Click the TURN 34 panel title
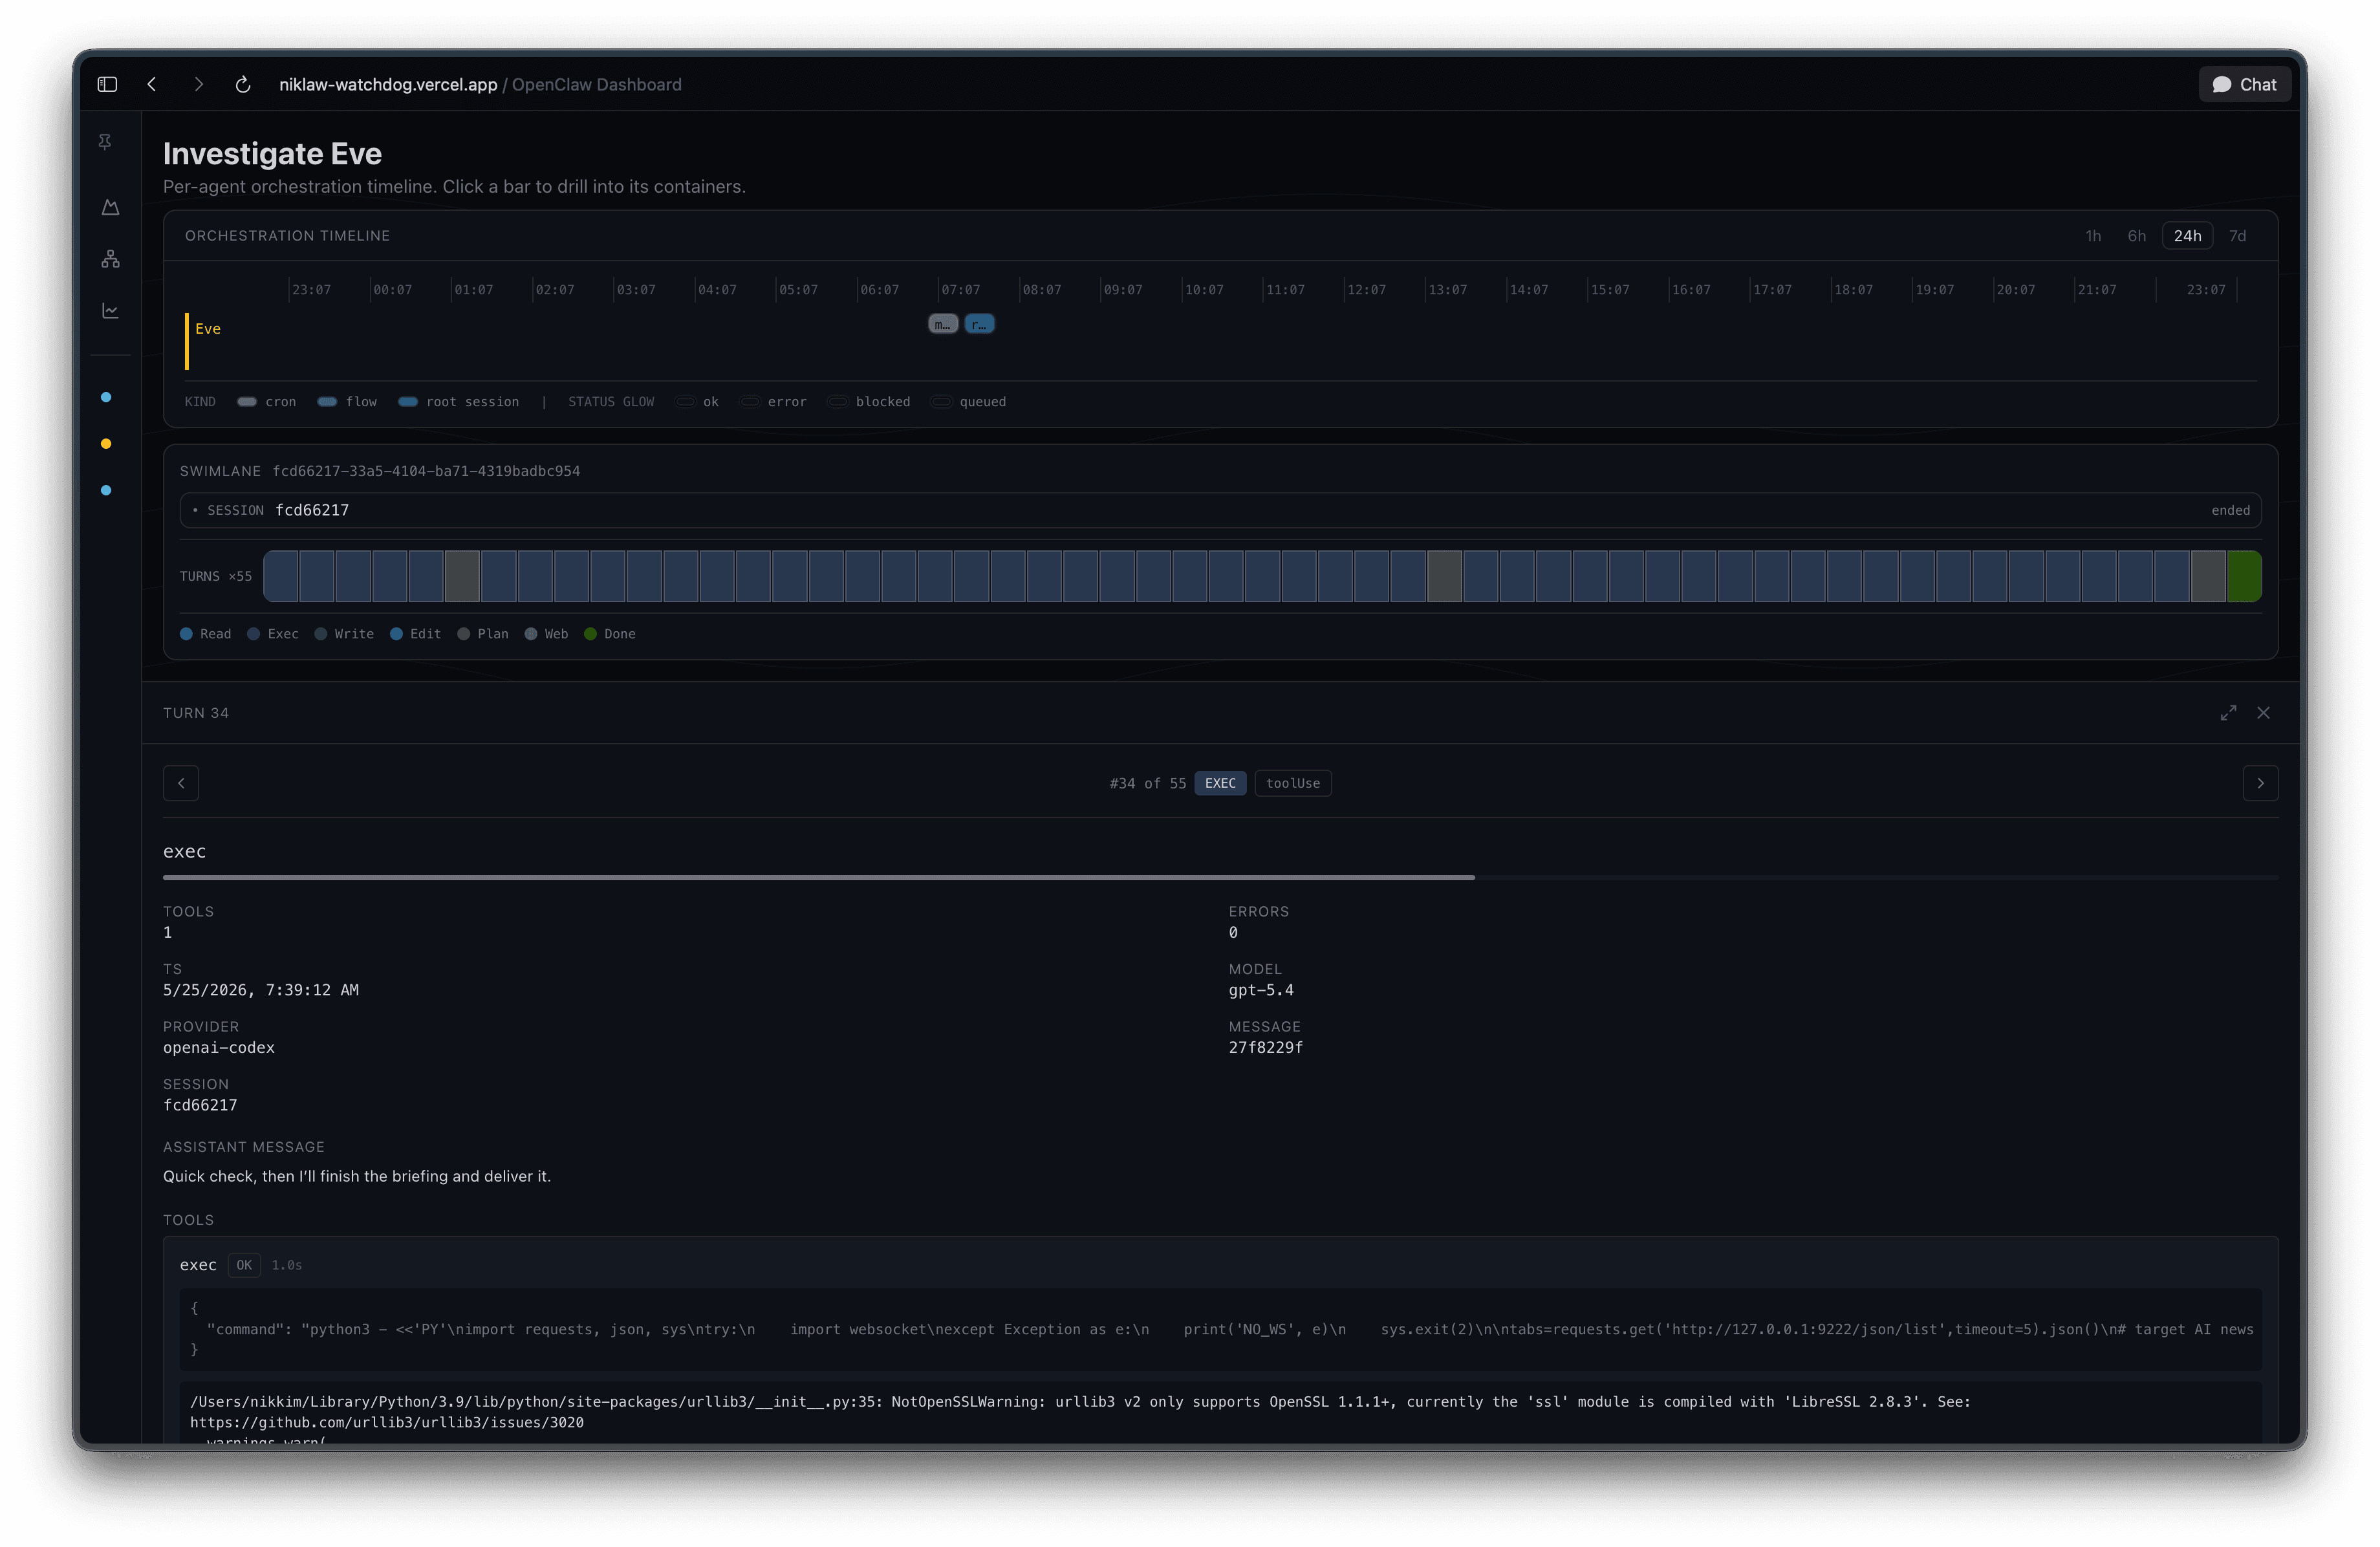The image size is (2380, 1547). pyautogui.click(x=196, y=713)
